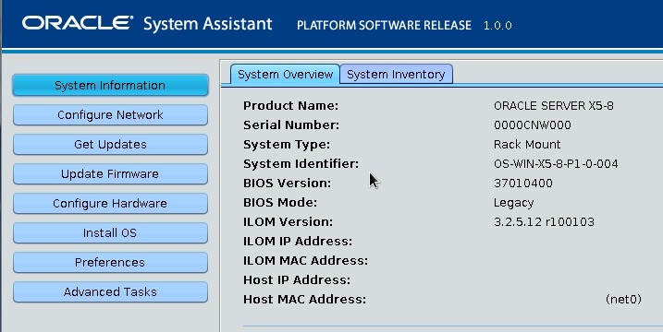Screen dimensions: 663x332
Task: Open Configure Hardware
Action: [x=110, y=203]
